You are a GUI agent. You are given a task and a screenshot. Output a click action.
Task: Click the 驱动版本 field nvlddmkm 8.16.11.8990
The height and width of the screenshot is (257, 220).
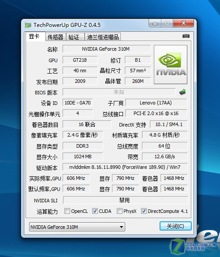tap(125, 167)
